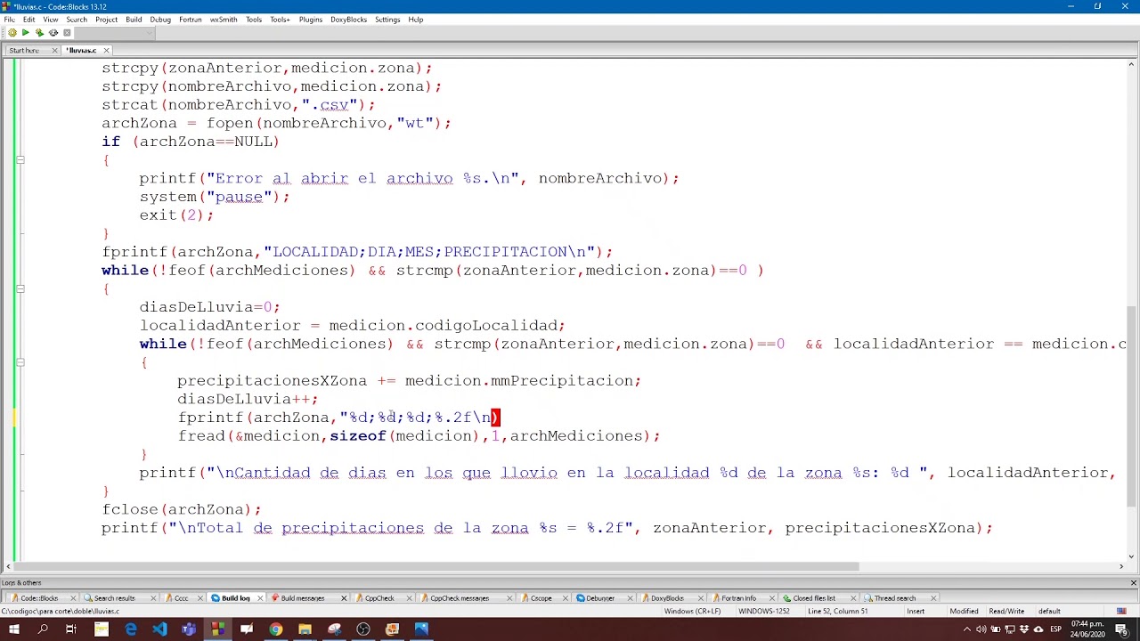Open the Help menu
Viewport: 1140px width, 641px height.
click(416, 20)
